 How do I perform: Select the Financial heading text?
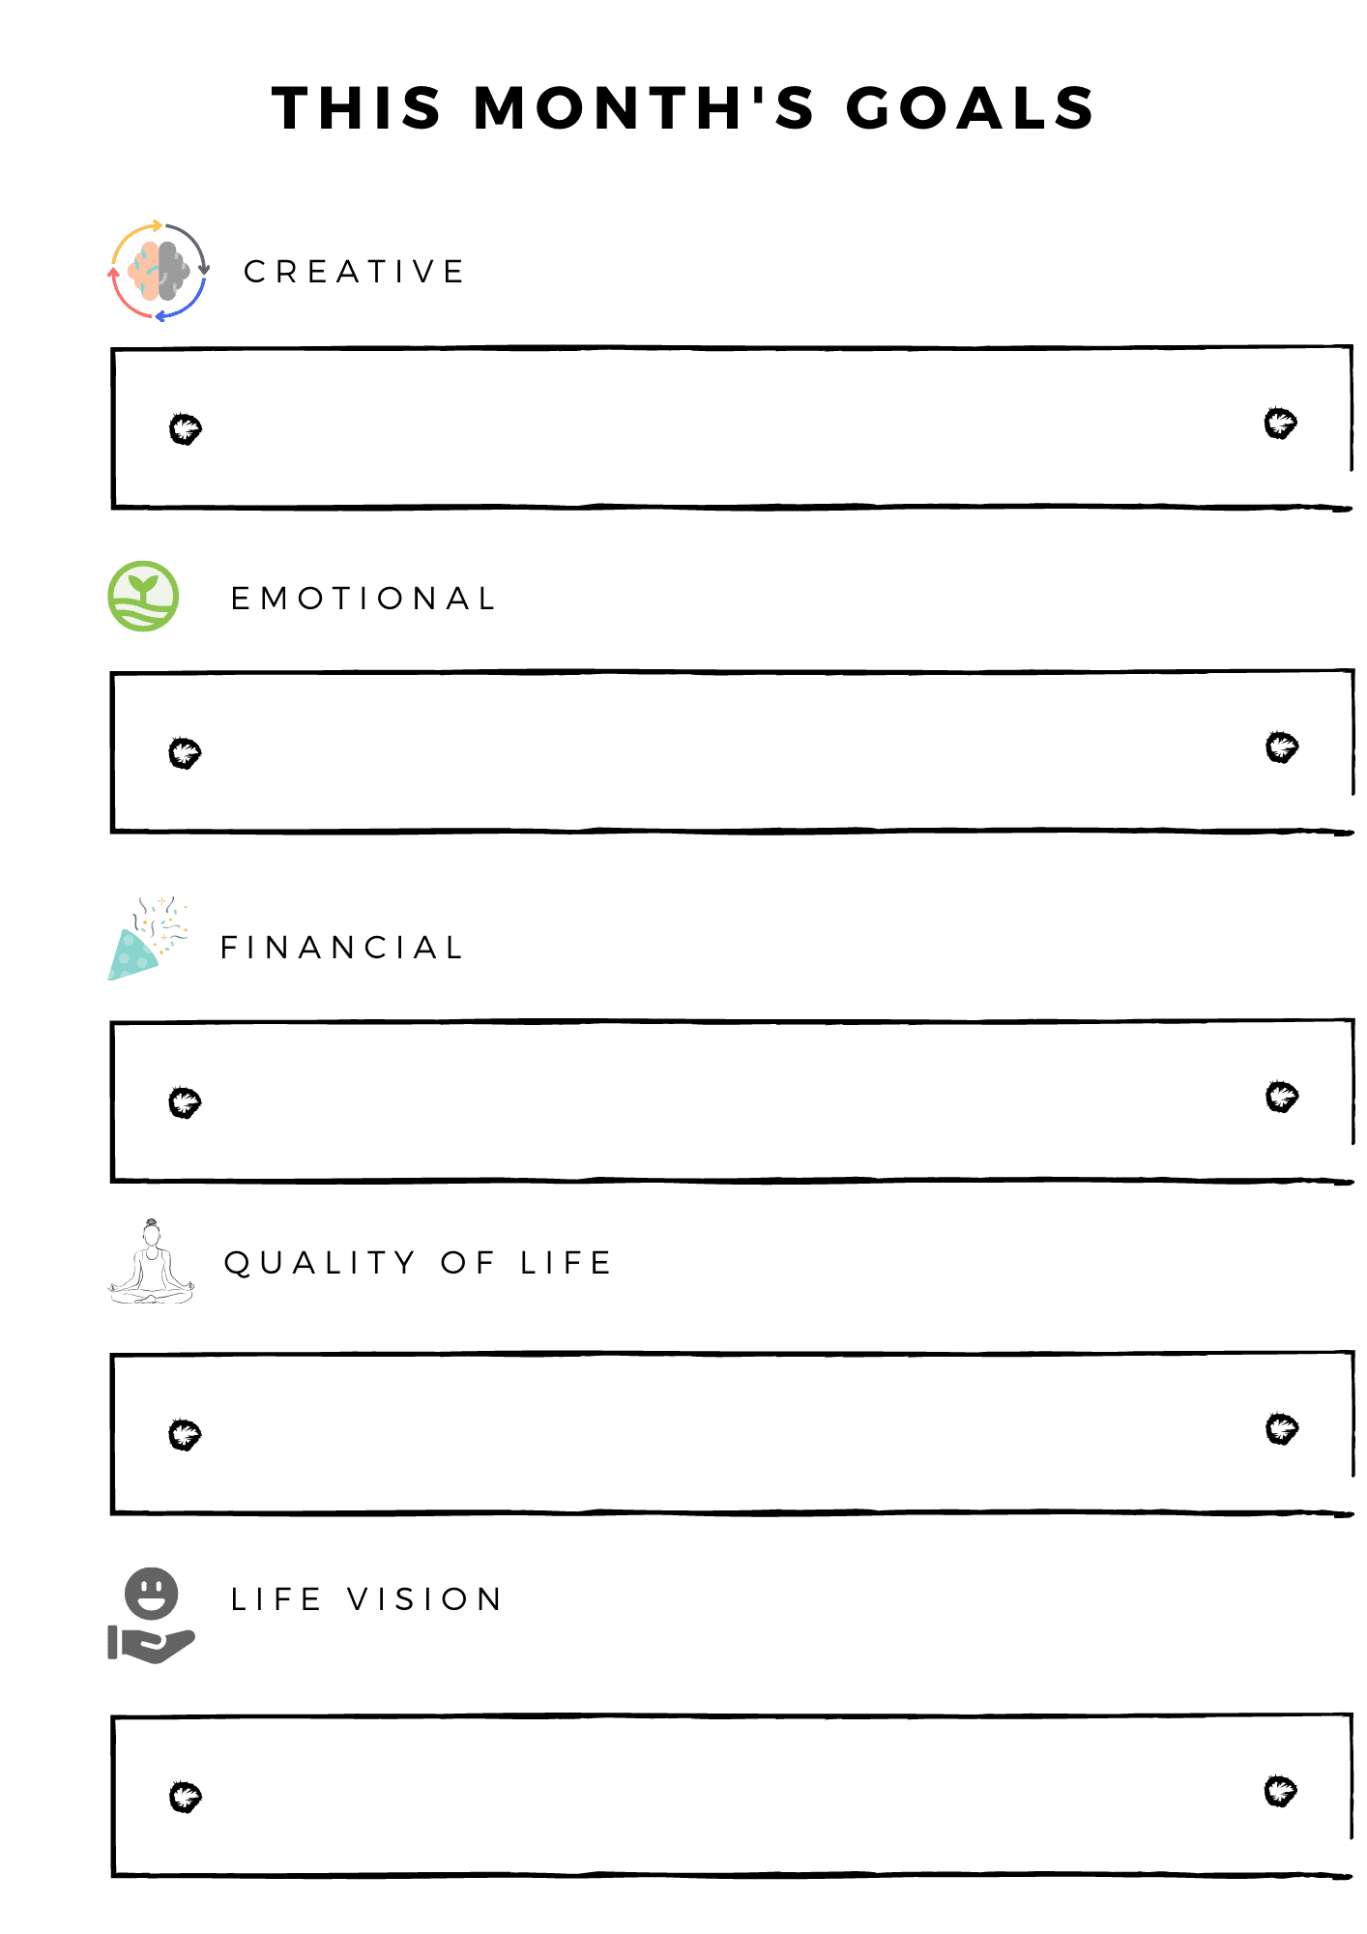[342, 948]
